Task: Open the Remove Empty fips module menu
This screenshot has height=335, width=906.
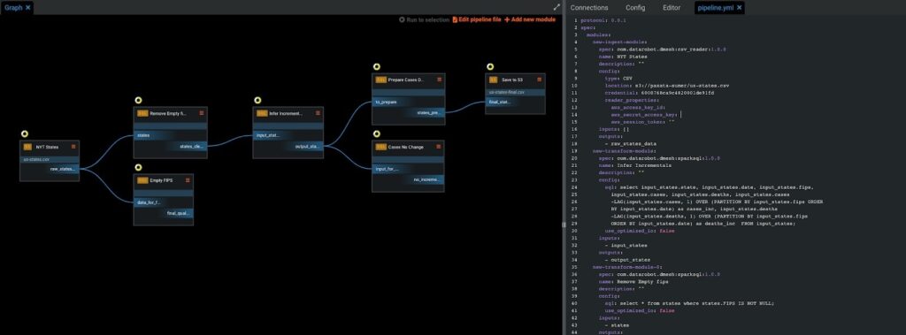Action: (201, 113)
